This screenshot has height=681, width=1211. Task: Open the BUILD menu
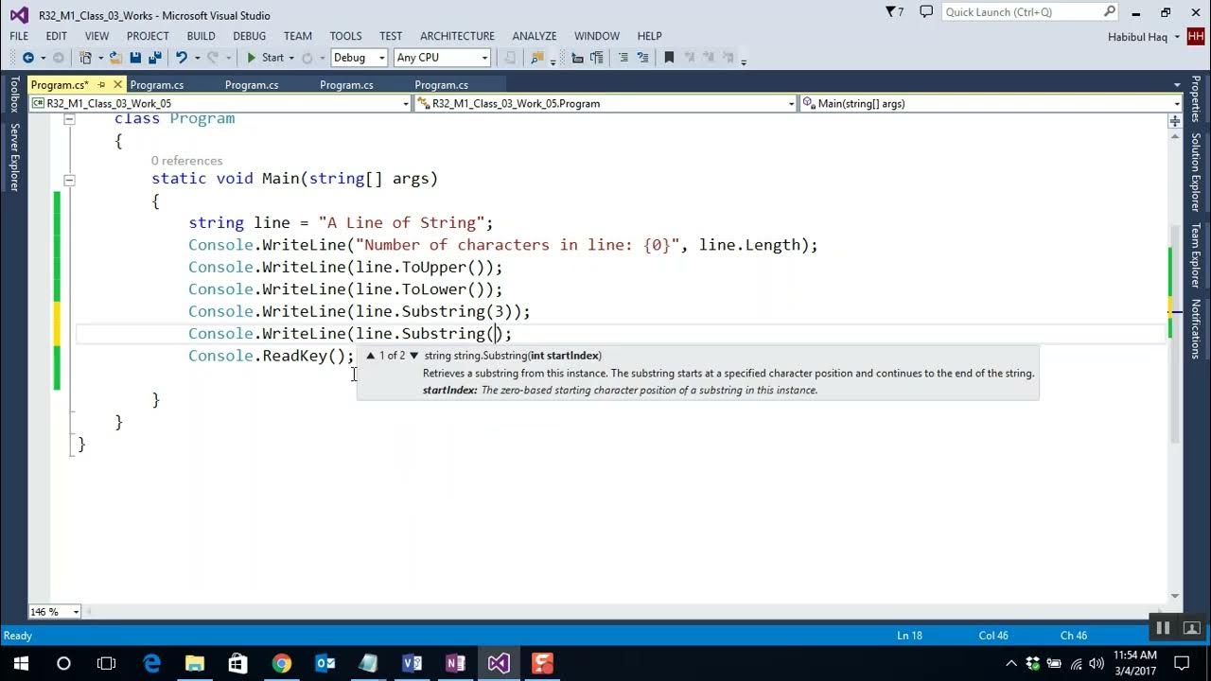201,36
